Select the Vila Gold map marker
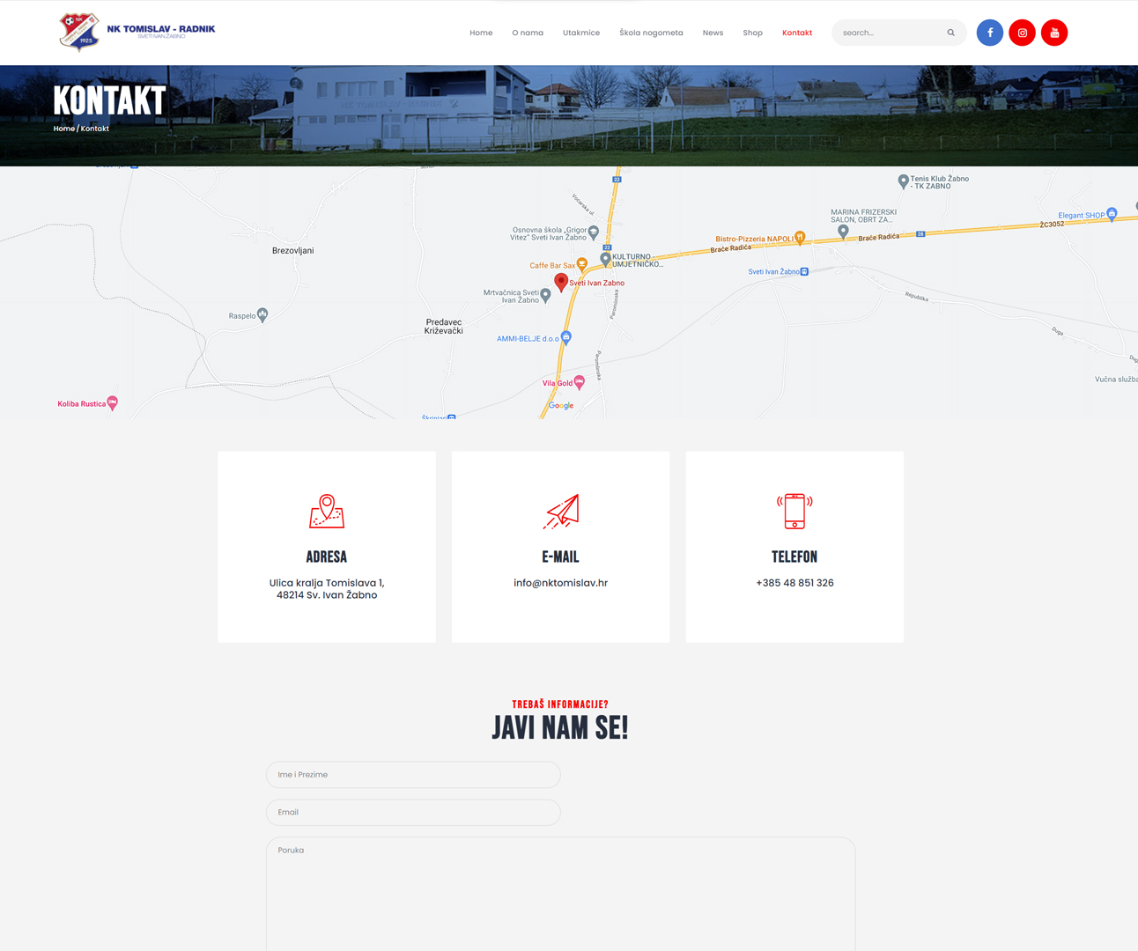Viewport: 1138px width, 951px height. pos(579,381)
